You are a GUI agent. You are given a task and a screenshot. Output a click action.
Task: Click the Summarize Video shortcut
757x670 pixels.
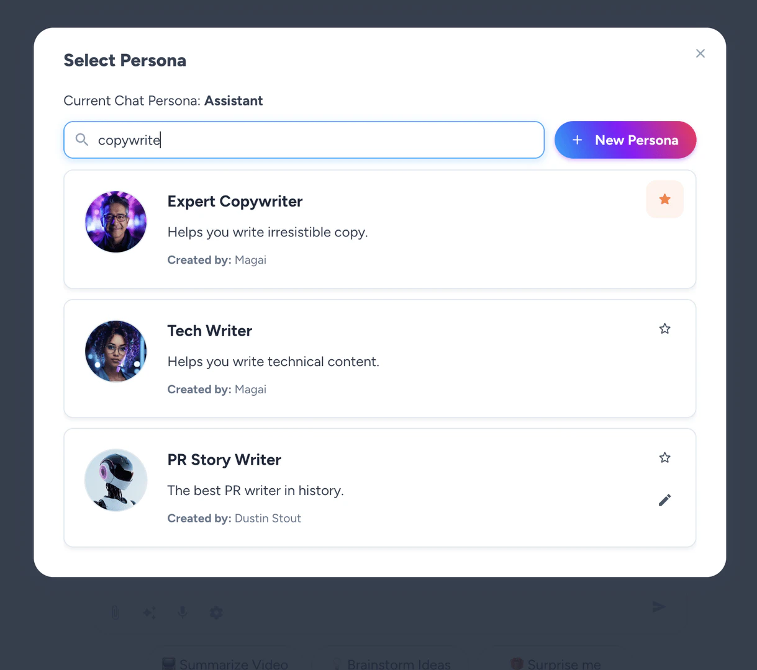coord(224,663)
